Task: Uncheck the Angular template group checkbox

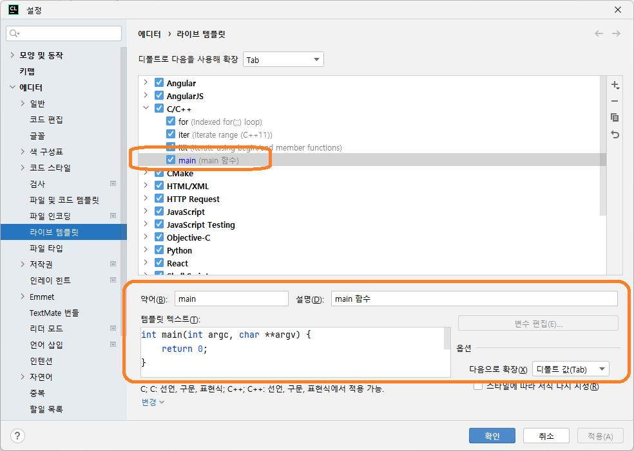Action: pos(159,83)
